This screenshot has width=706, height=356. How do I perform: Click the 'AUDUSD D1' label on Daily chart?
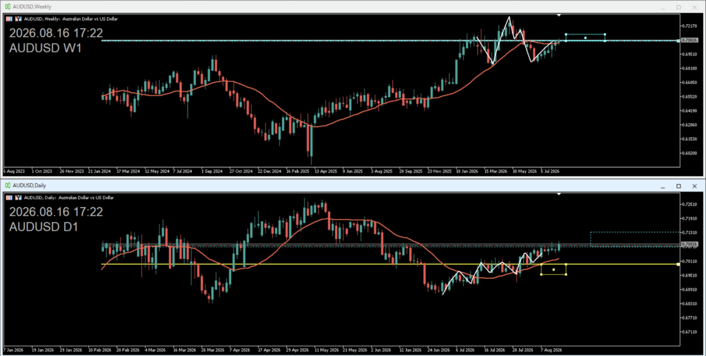pos(43,227)
